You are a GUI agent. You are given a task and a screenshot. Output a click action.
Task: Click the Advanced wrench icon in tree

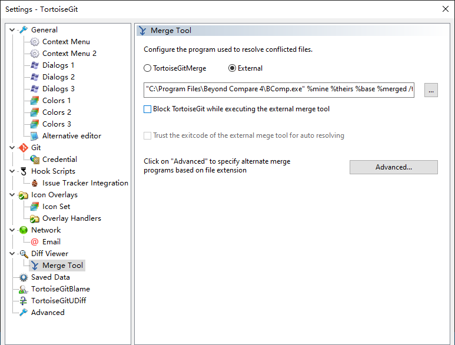(x=24, y=313)
